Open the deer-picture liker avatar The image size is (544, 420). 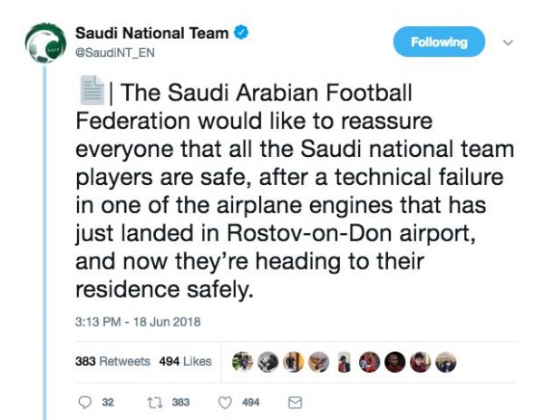click(x=320, y=361)
